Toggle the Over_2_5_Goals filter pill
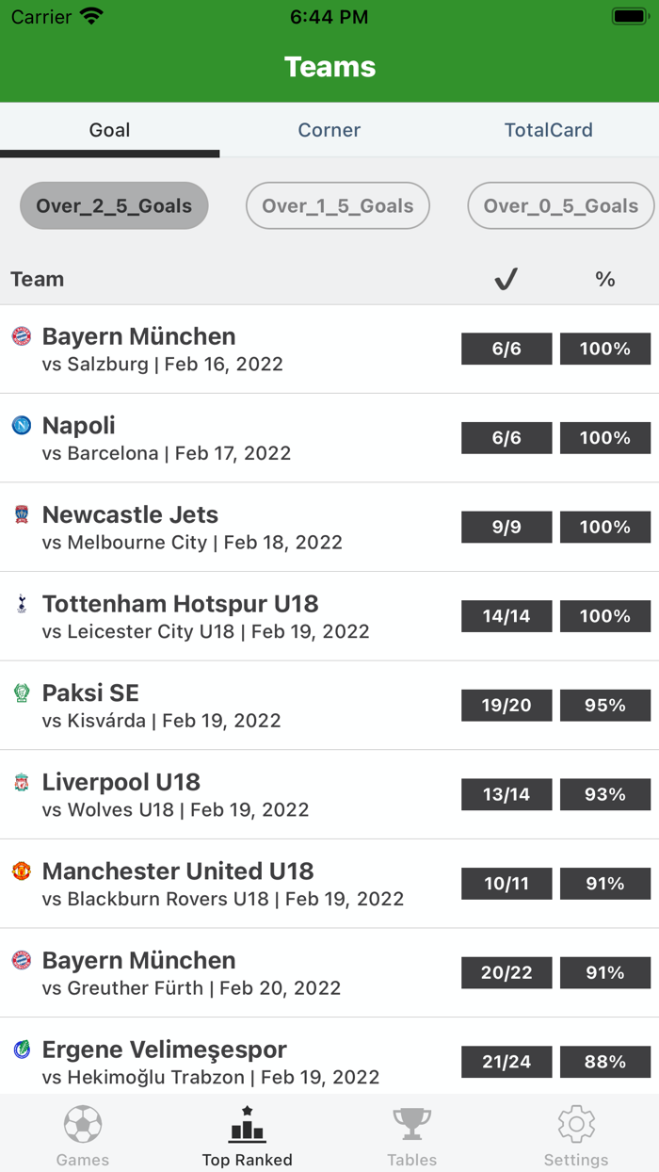 click(x=113, y=205)
